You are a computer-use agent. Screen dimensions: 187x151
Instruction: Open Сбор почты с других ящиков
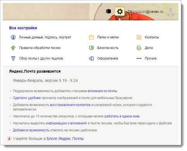click(41, 58)
